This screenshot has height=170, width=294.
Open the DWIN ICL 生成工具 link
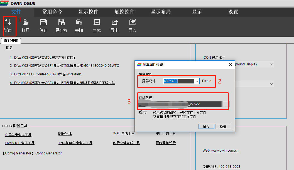point(20,143)
